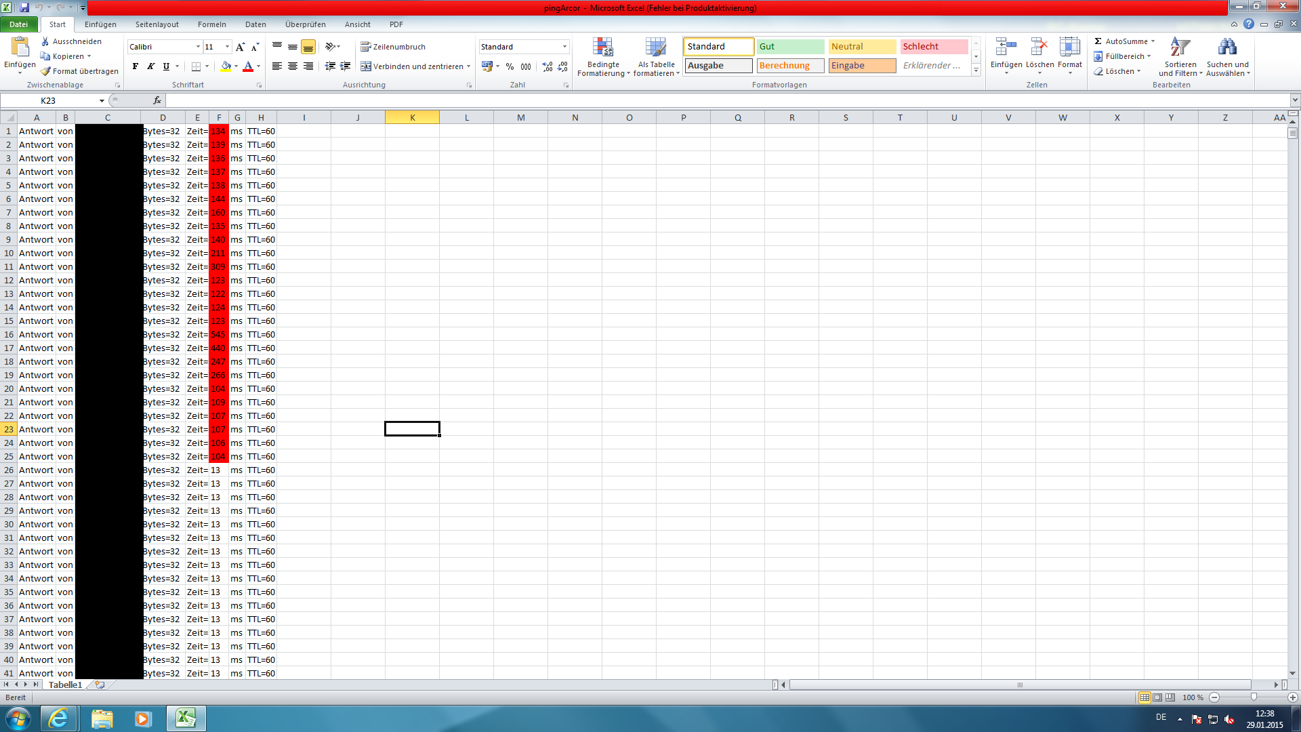Viewport: 1301px width, 732px height.
Task: Click the Tabelle1 sheet tab
Action: (x=65, y=685)
